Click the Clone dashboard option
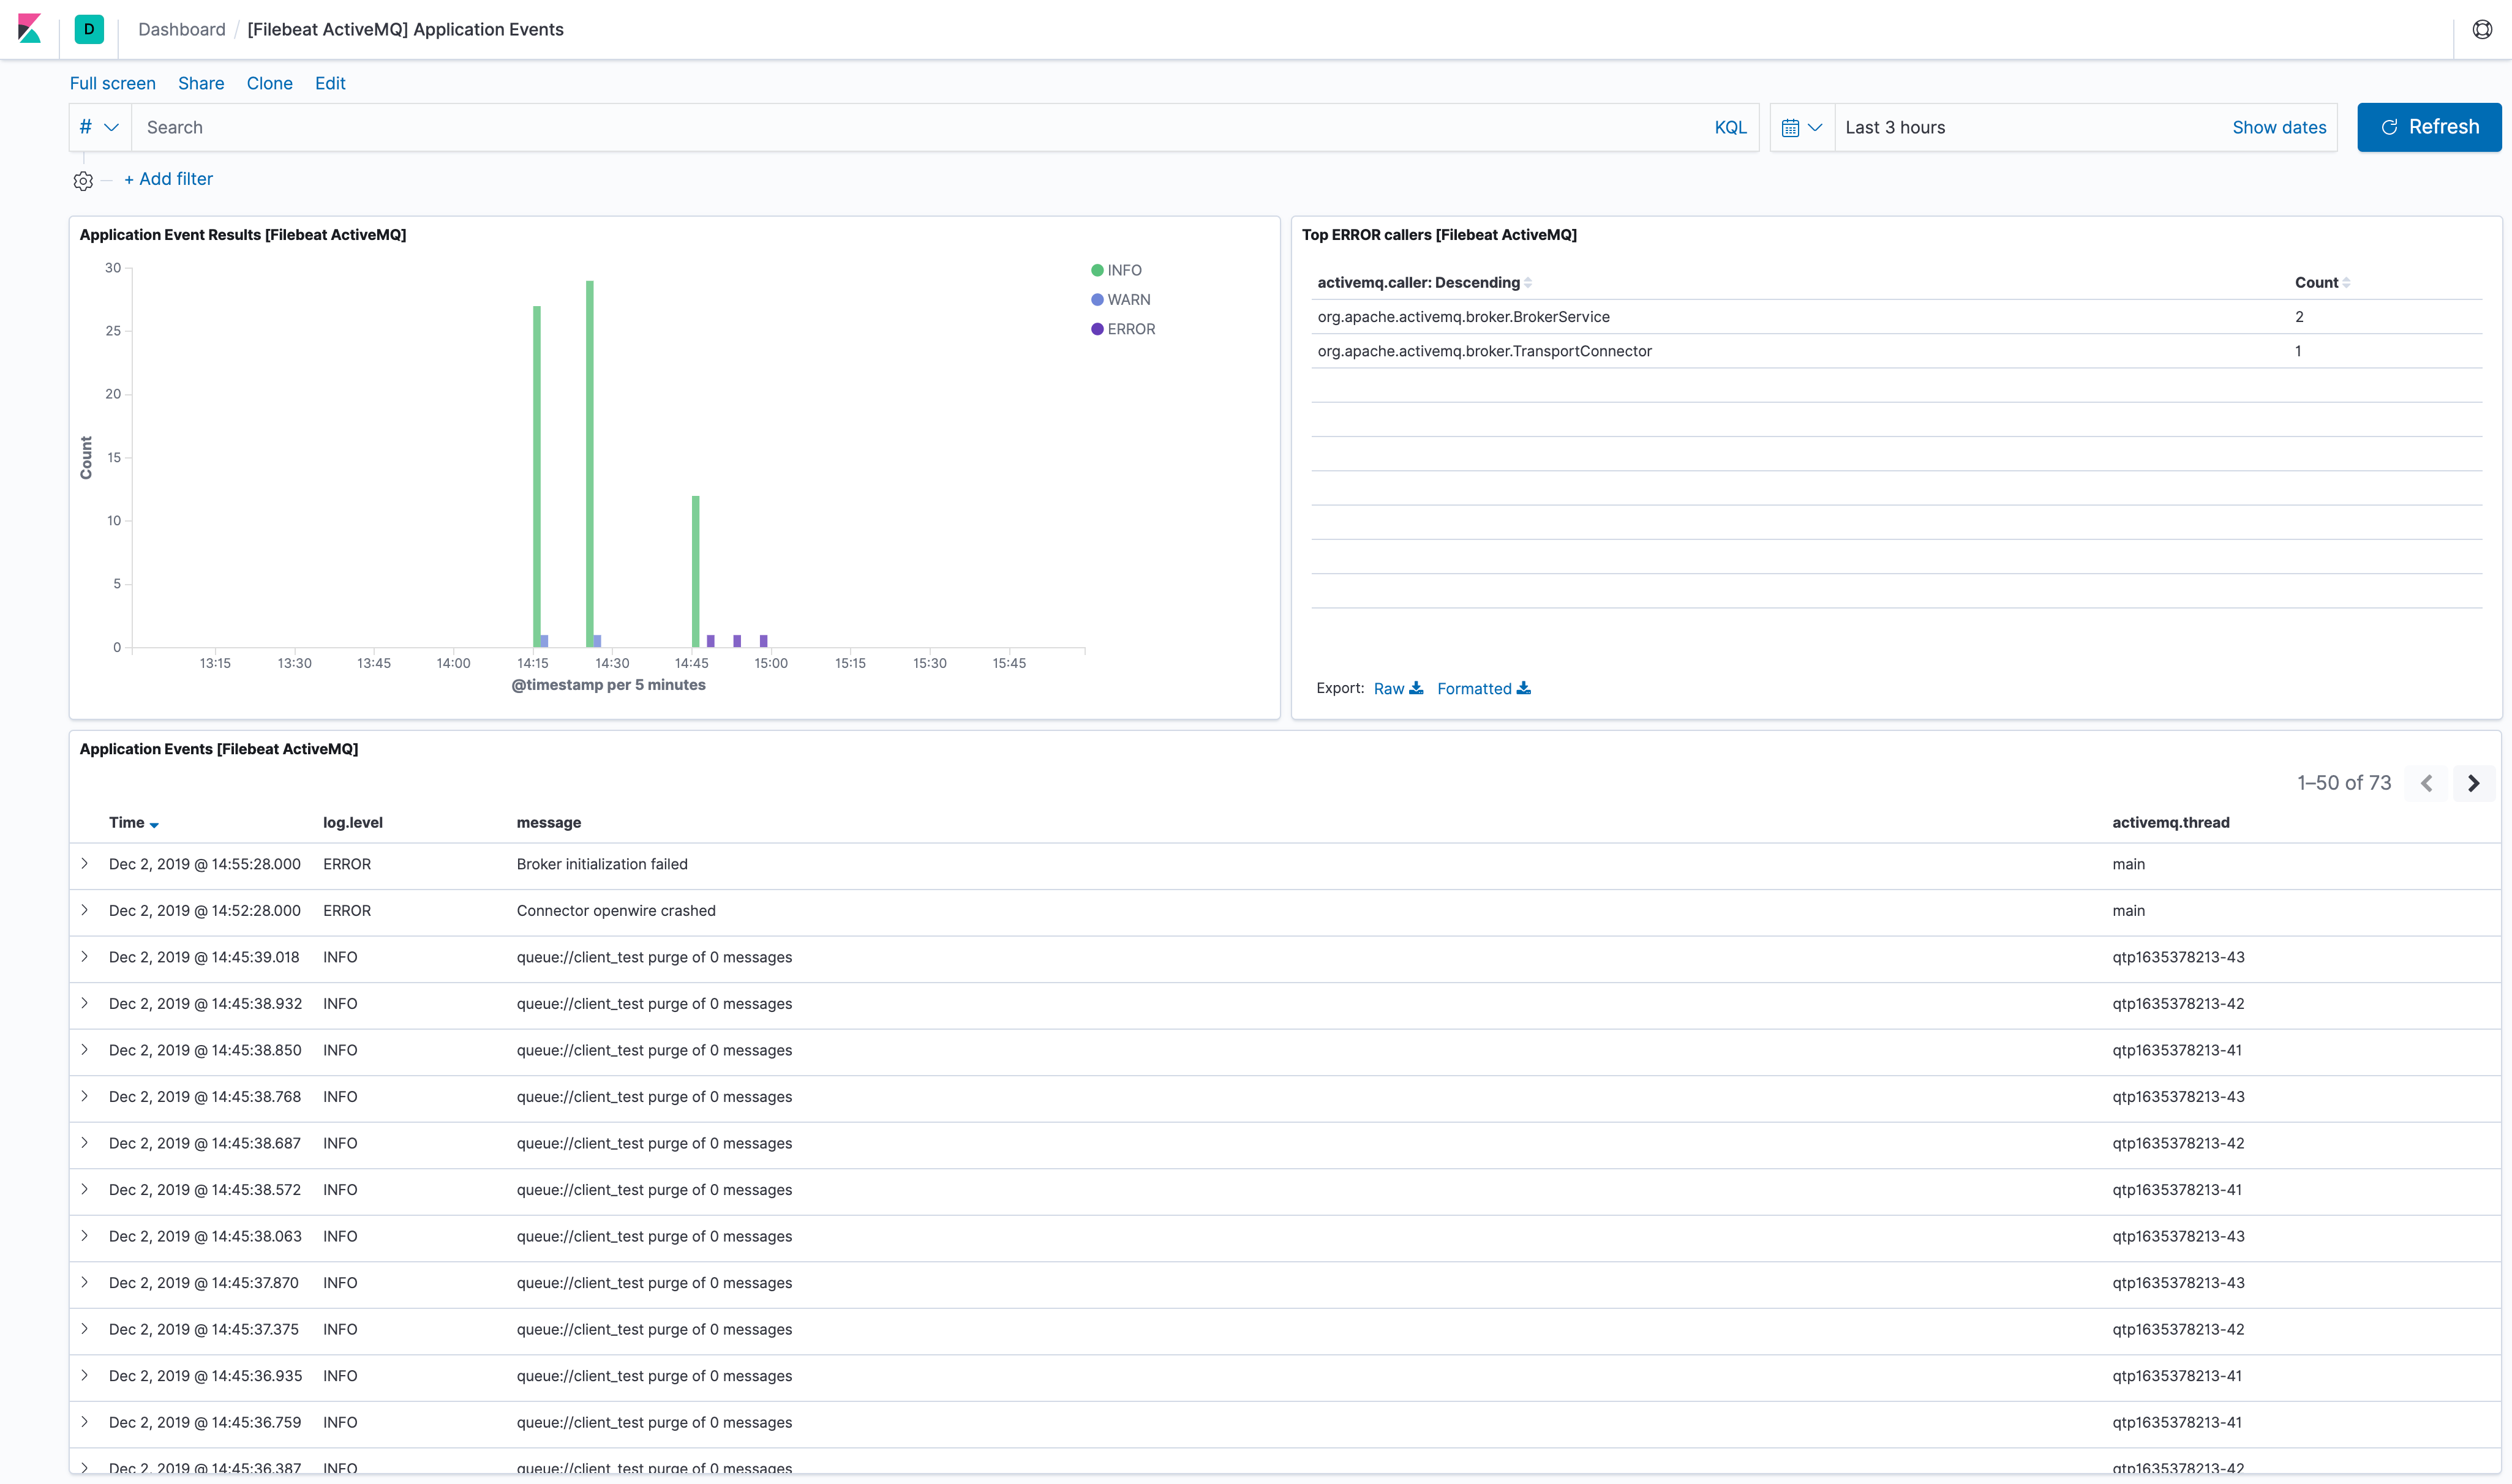The height and width of the screenshot is (1484, 2512). [x=268, y=83]
